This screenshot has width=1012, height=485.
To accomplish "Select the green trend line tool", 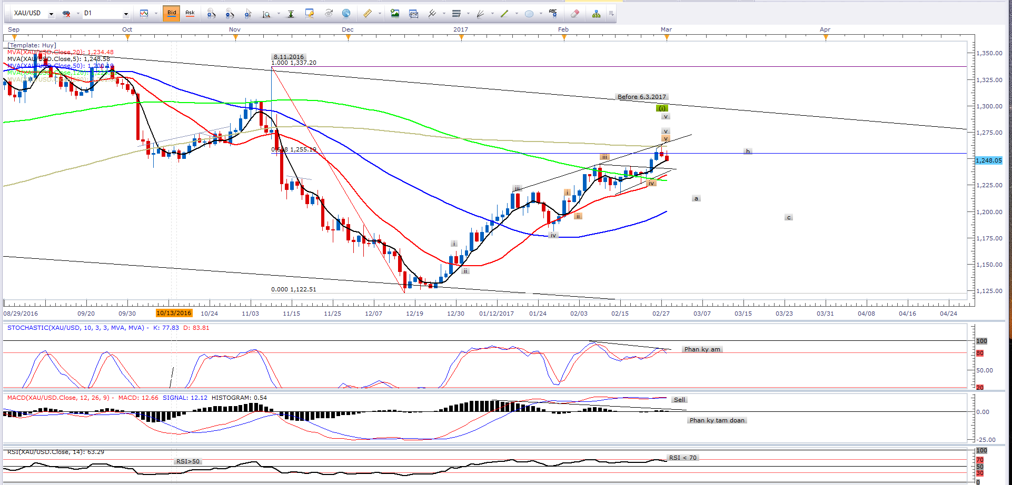I will [504, 14].
